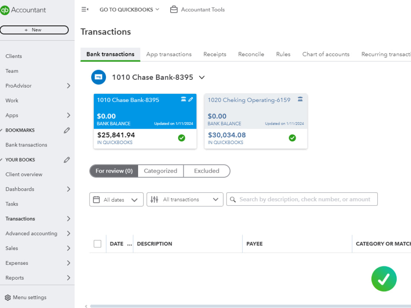The image size is (411, 308).
Task: Click the calendar icon in the All dates filter
Action: (97, 200)
